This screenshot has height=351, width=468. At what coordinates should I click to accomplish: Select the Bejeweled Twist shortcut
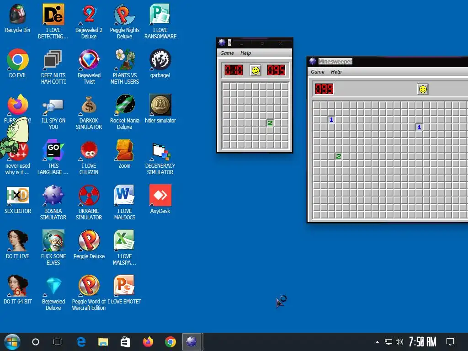(89, 59)
